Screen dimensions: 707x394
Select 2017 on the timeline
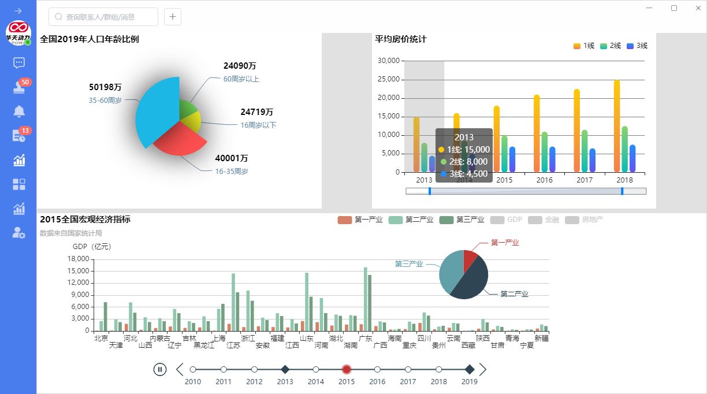(408, 369)
